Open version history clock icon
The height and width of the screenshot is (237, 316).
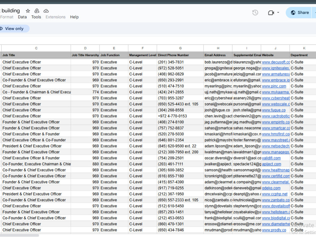(x=255, y=13)
